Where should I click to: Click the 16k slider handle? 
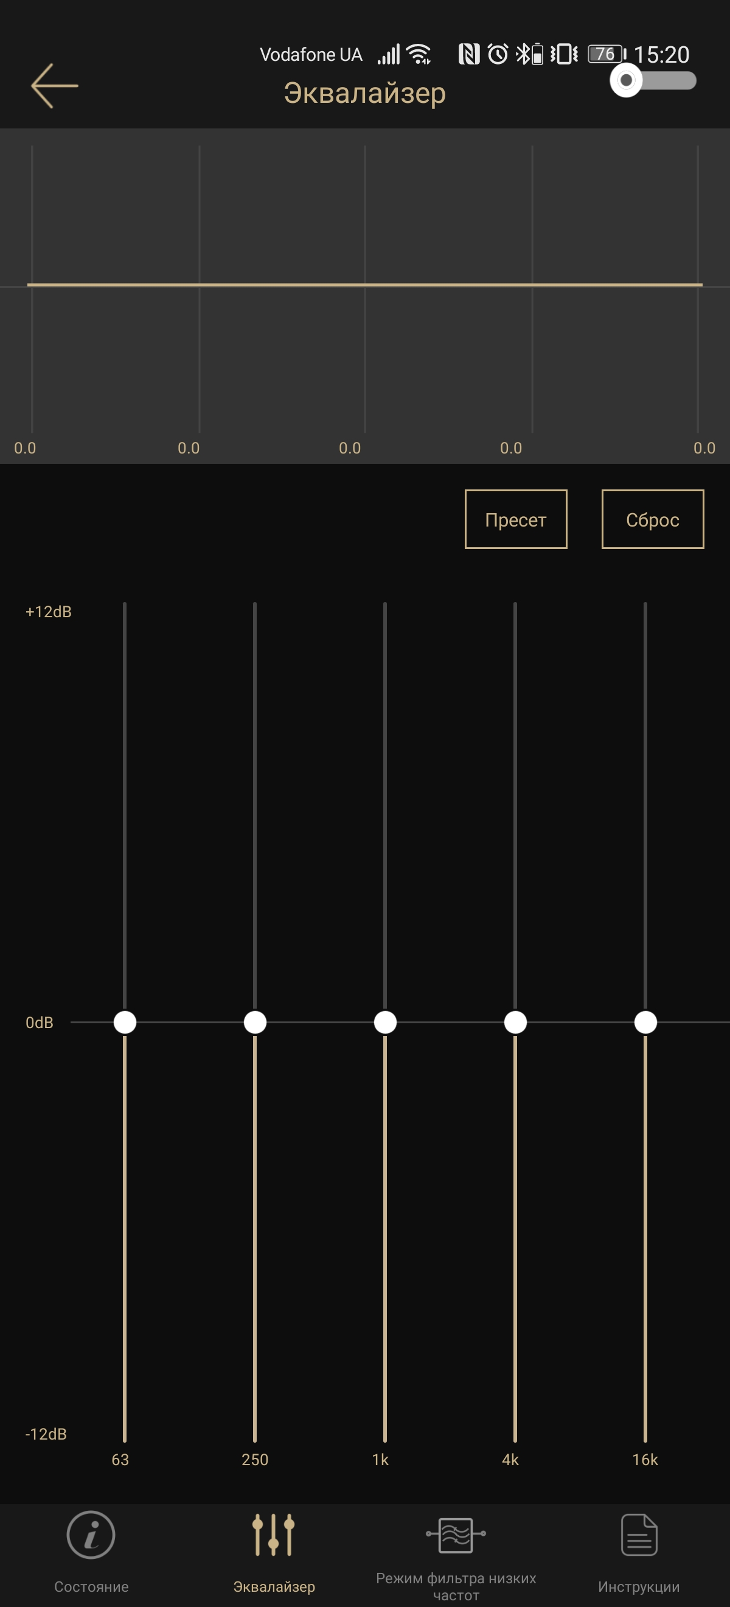pos(645,1022)
